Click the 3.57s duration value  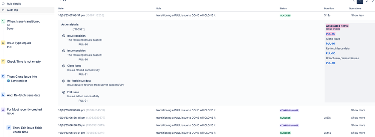click(x=327, y=117)
